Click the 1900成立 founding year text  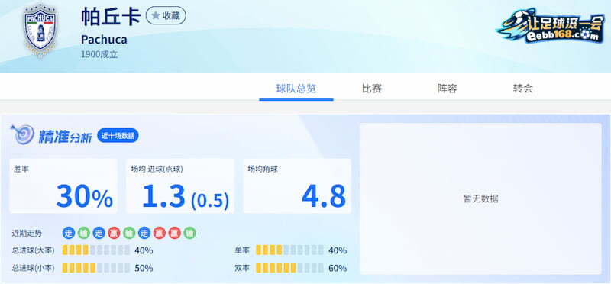pos(99,54)
